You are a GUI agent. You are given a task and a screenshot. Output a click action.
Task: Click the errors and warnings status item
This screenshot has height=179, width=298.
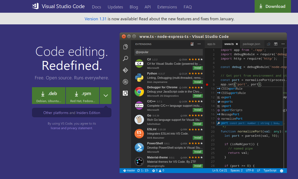(158, 171)
